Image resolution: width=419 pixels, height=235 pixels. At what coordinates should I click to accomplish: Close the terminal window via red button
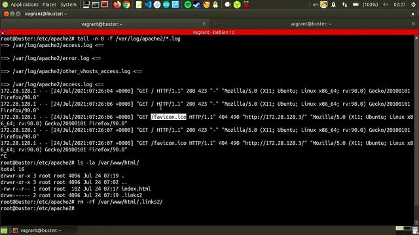pyautogui.click(x=6, y=14)
